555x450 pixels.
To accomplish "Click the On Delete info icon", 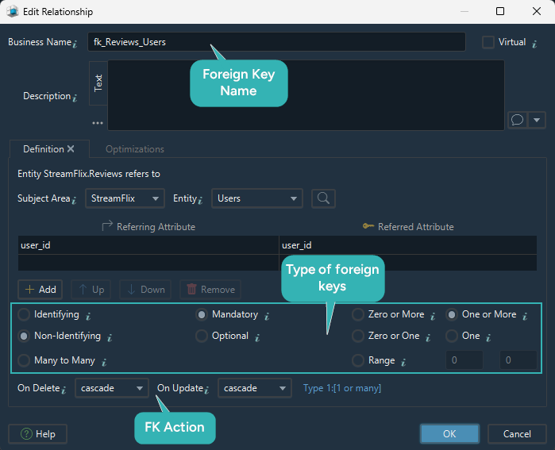I will coord(64,390).
